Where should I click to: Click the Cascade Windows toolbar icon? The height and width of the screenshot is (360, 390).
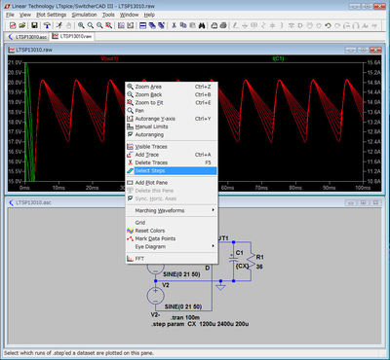(x=152, y=25)
